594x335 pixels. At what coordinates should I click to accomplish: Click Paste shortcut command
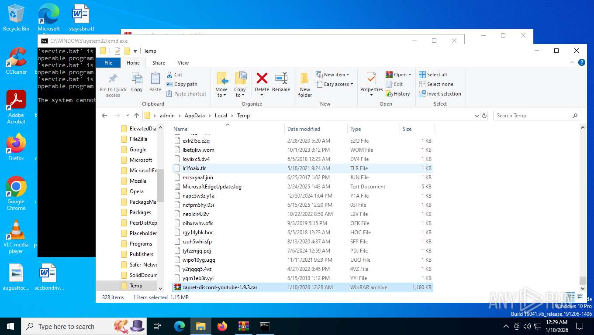pos(186,94)
